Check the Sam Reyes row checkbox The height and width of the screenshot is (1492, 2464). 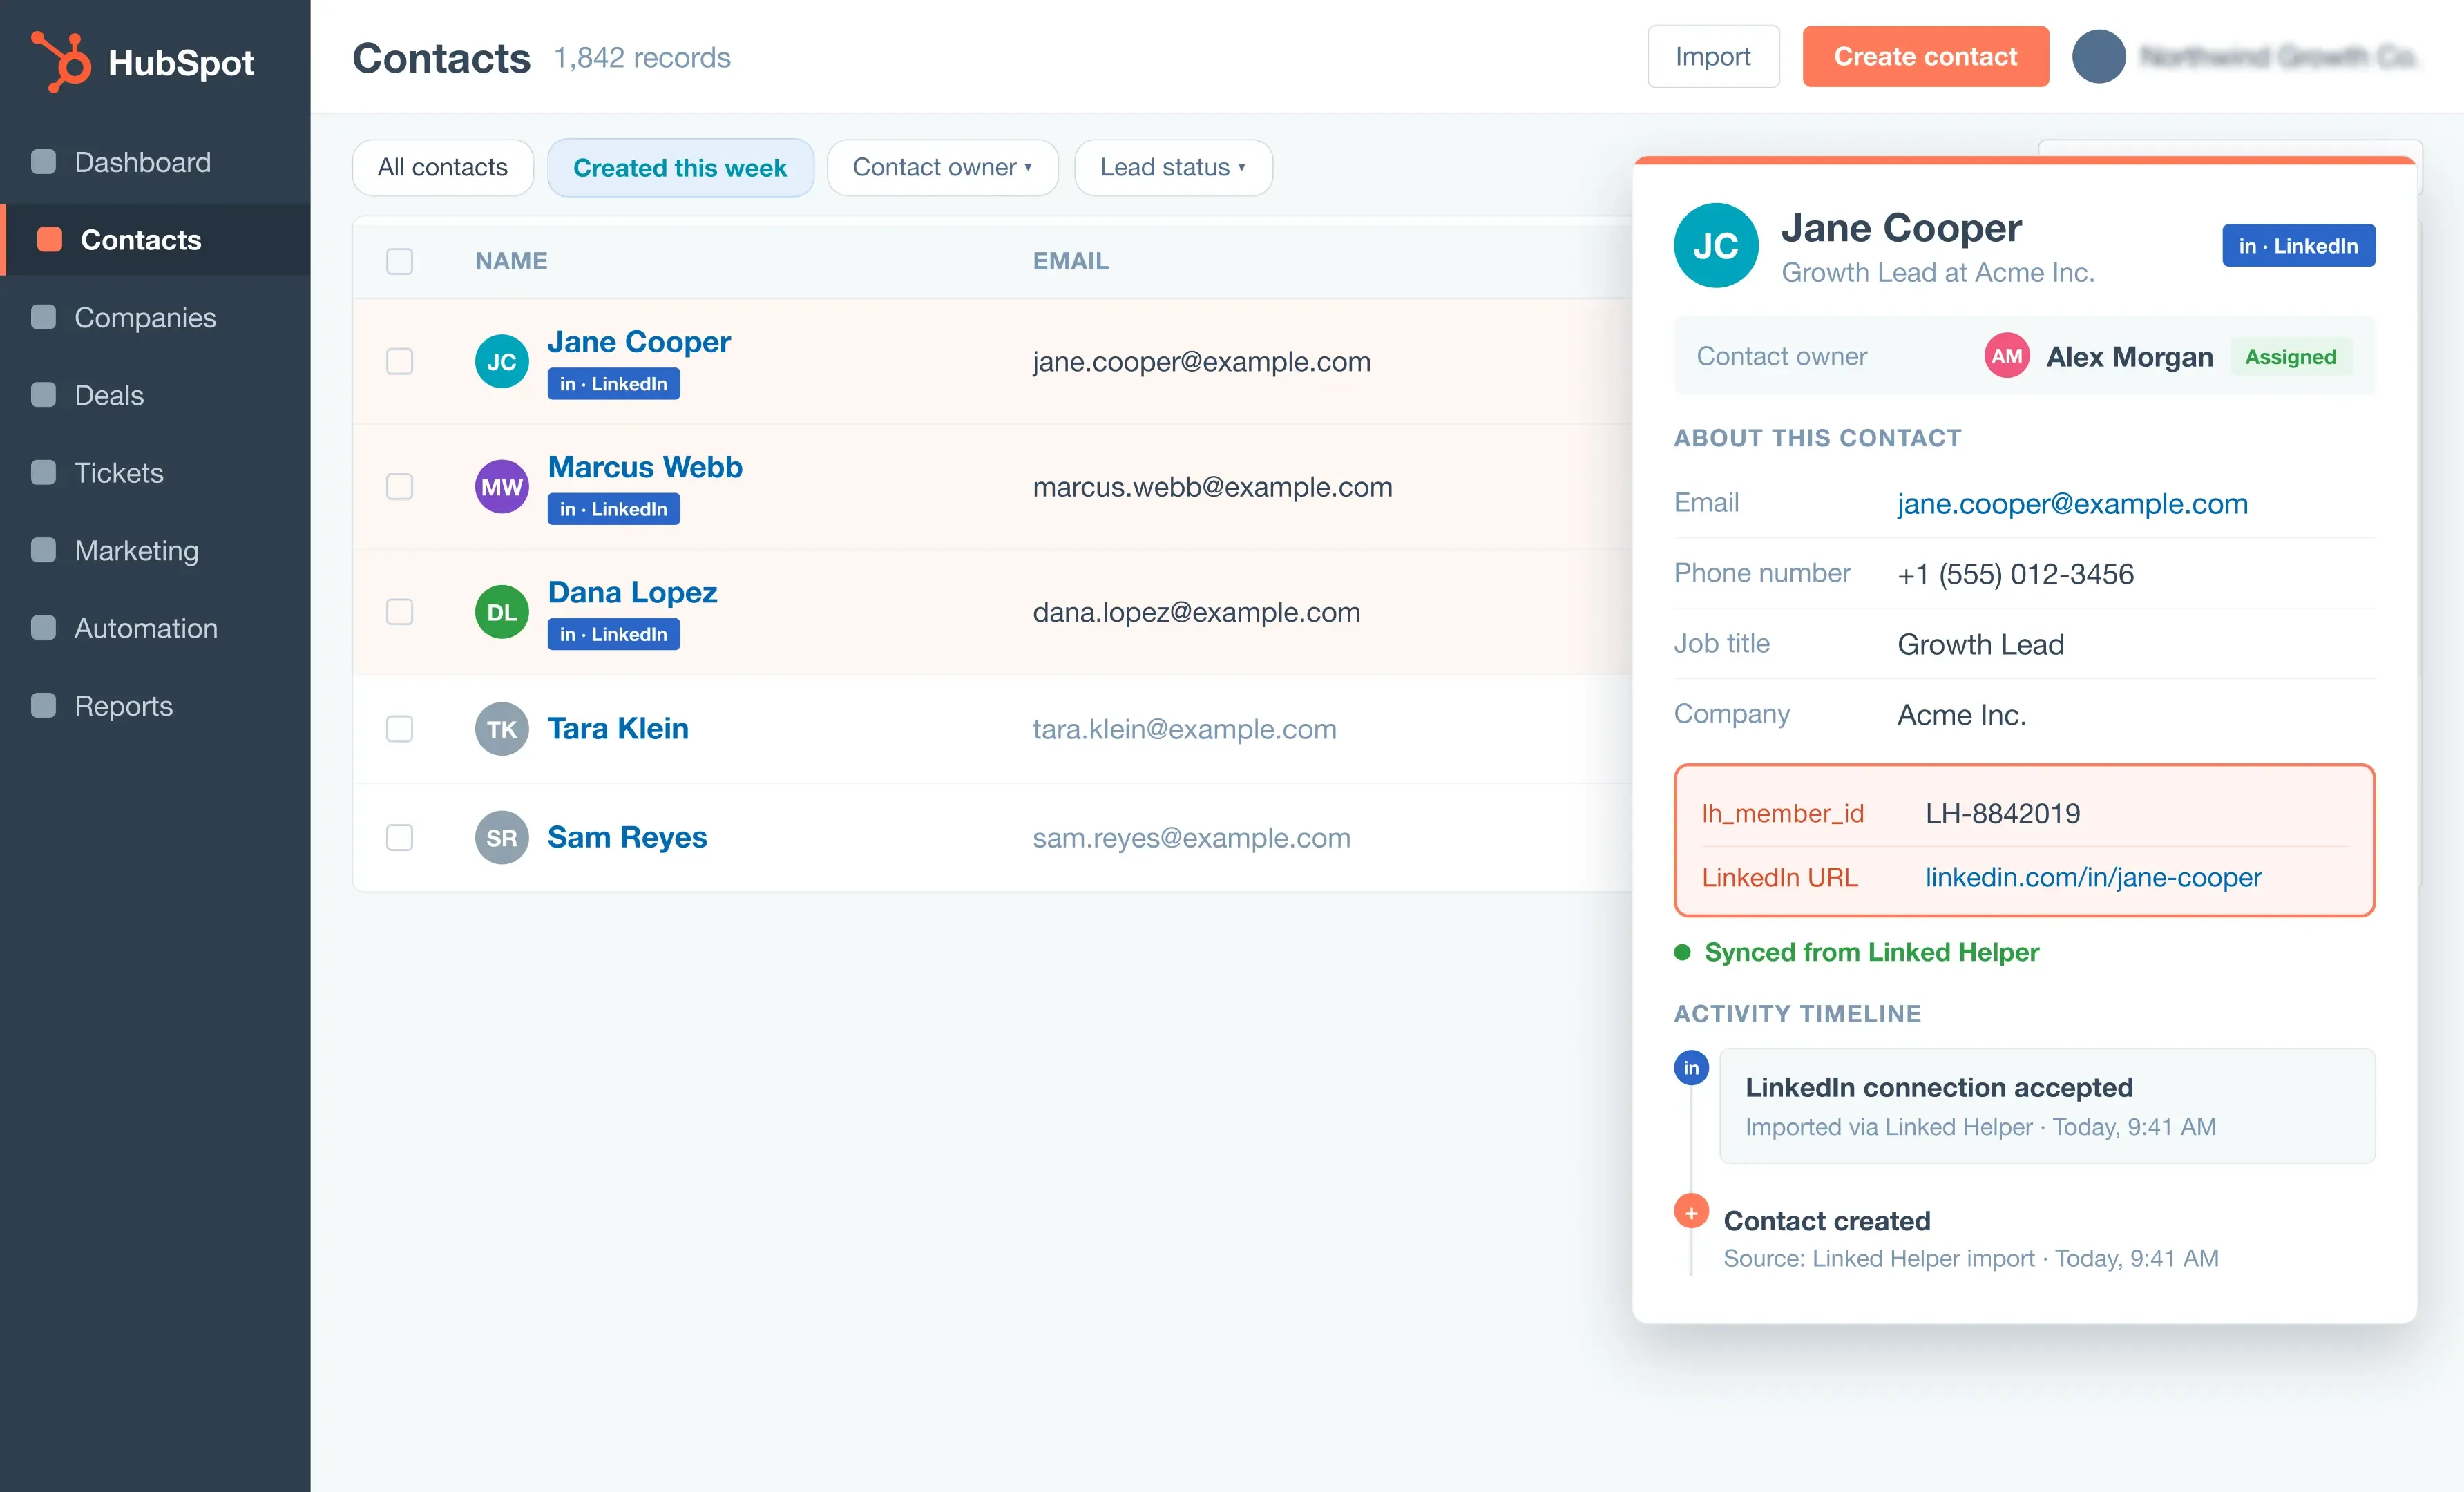(400, 837)
